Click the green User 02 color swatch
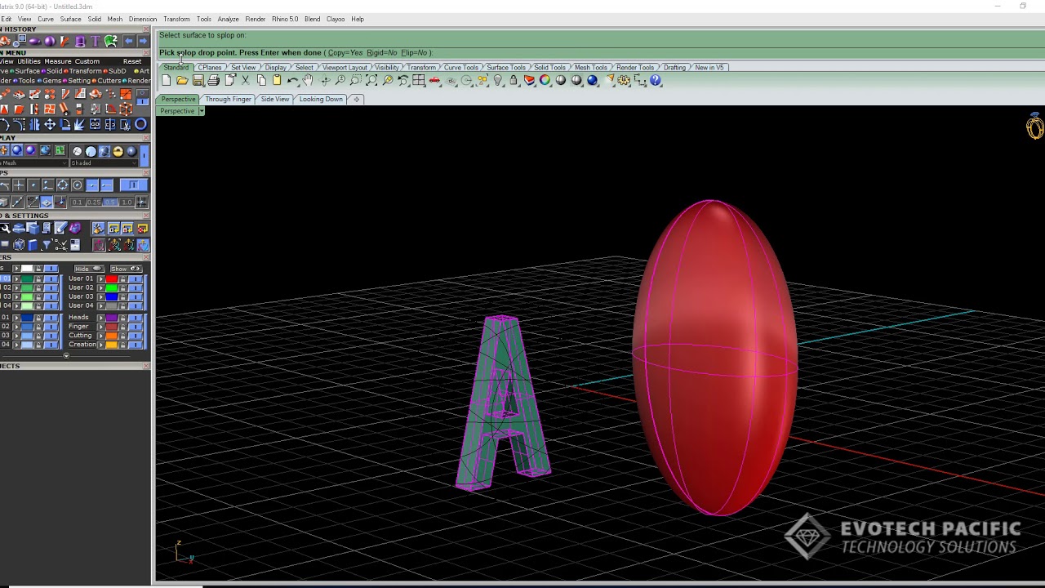The height and width of the screenshot is (588, 1045). click(x=112, y=288)
